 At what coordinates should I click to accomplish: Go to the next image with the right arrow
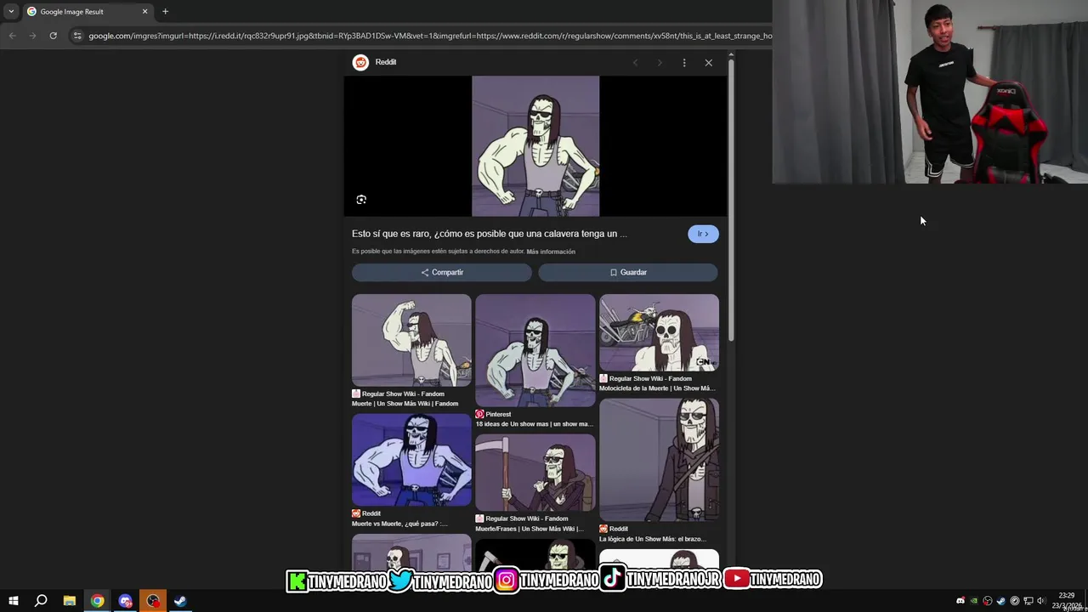pos(660,63)
